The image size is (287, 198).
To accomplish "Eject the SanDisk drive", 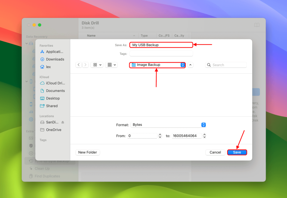I will 63,122.
